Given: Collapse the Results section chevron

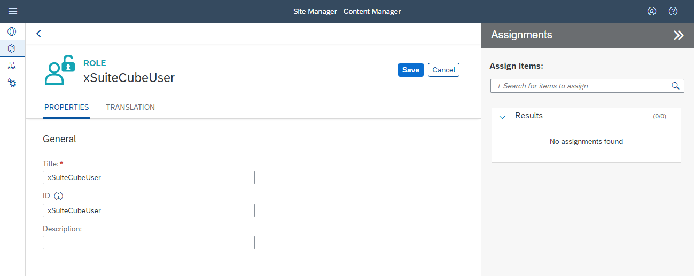Looking at the screenshot, I should [502, 117].
